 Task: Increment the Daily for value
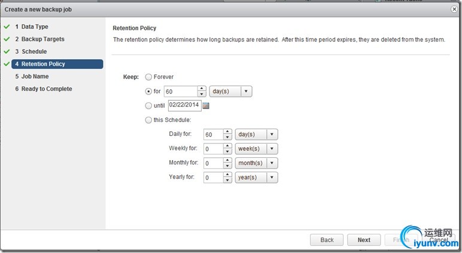click(227, 132)
